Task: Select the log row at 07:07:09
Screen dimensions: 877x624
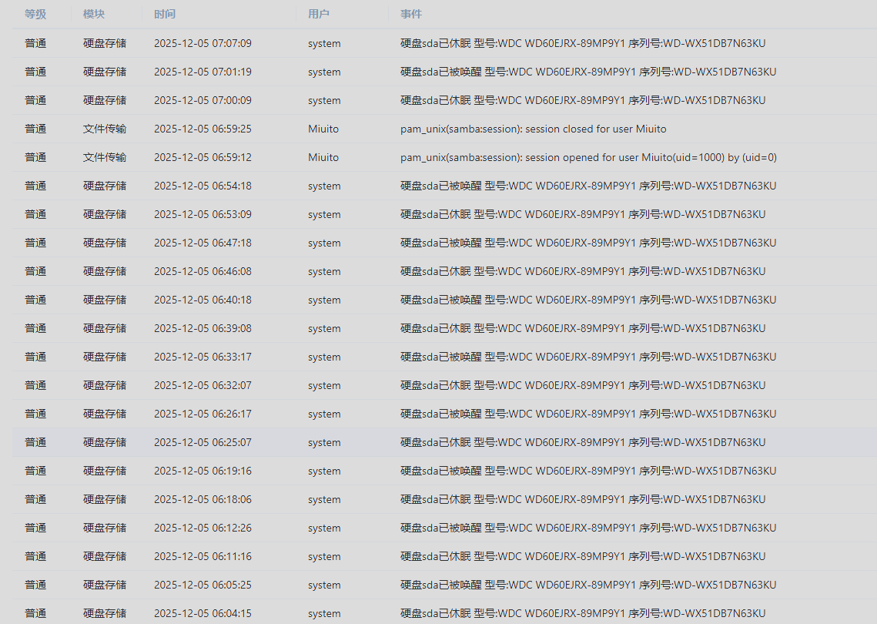Action: [444, 43]
